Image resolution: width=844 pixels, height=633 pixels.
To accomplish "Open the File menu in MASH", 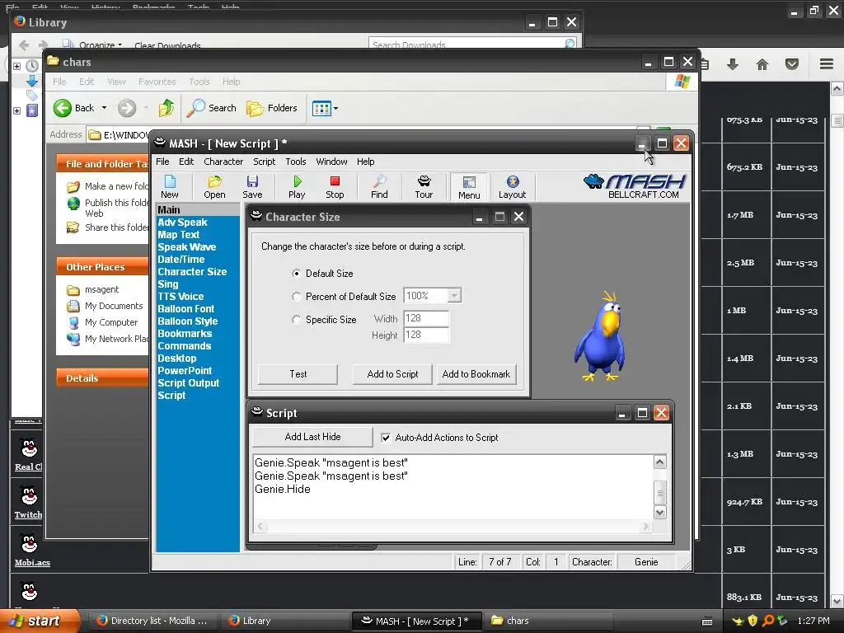I will pos(162,162).
